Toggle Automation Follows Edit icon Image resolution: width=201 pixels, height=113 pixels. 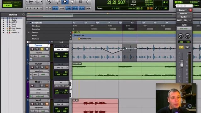click(68, 8)
